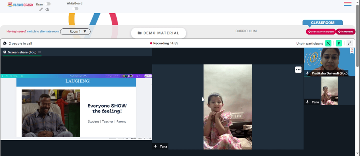
Task: Switch to the CURRICULUM tab
Action: (x=246, y=31)
